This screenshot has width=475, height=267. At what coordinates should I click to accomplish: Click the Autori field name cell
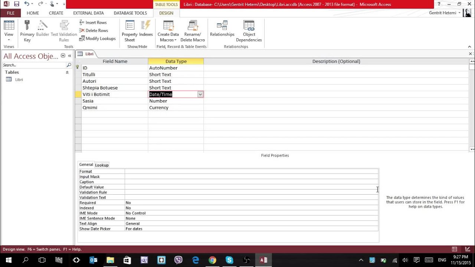pos(115,81)
